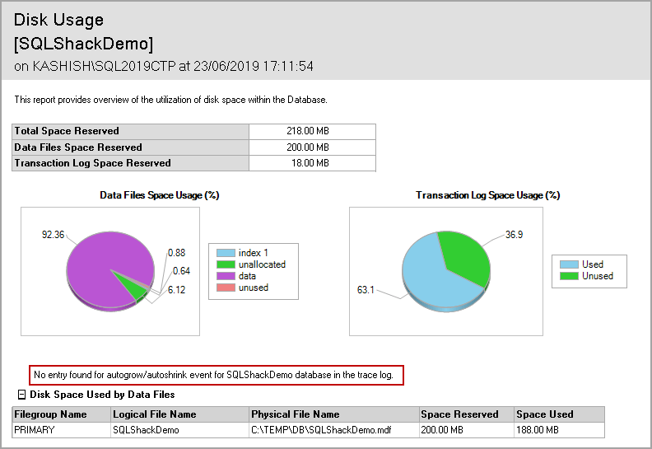Click the KASHISH\SQL2019CTP server timestamp line
The width and height of the screenshot is (652, 449).
click(x=164, y=66)
